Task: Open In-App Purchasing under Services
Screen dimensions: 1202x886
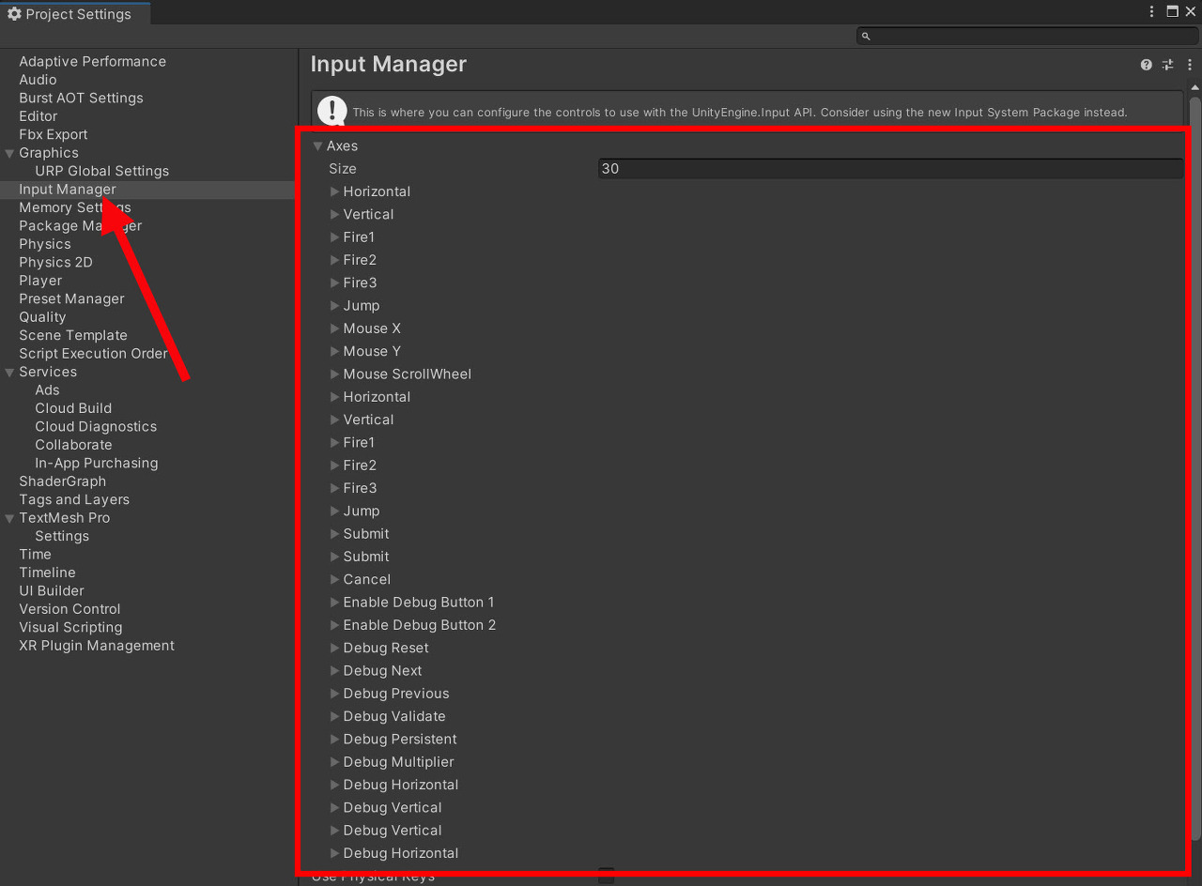Action: 97,463
